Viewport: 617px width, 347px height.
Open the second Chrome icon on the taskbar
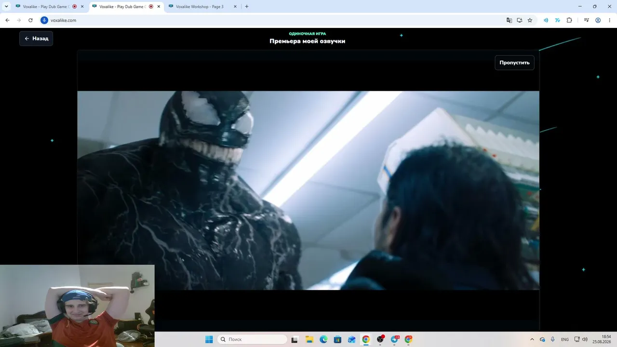tap(409, 339)
